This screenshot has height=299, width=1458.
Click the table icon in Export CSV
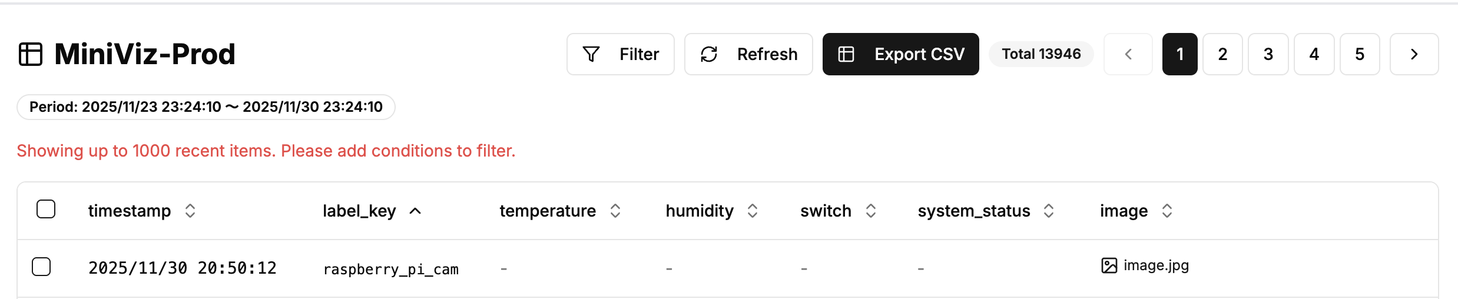(846, 54)
